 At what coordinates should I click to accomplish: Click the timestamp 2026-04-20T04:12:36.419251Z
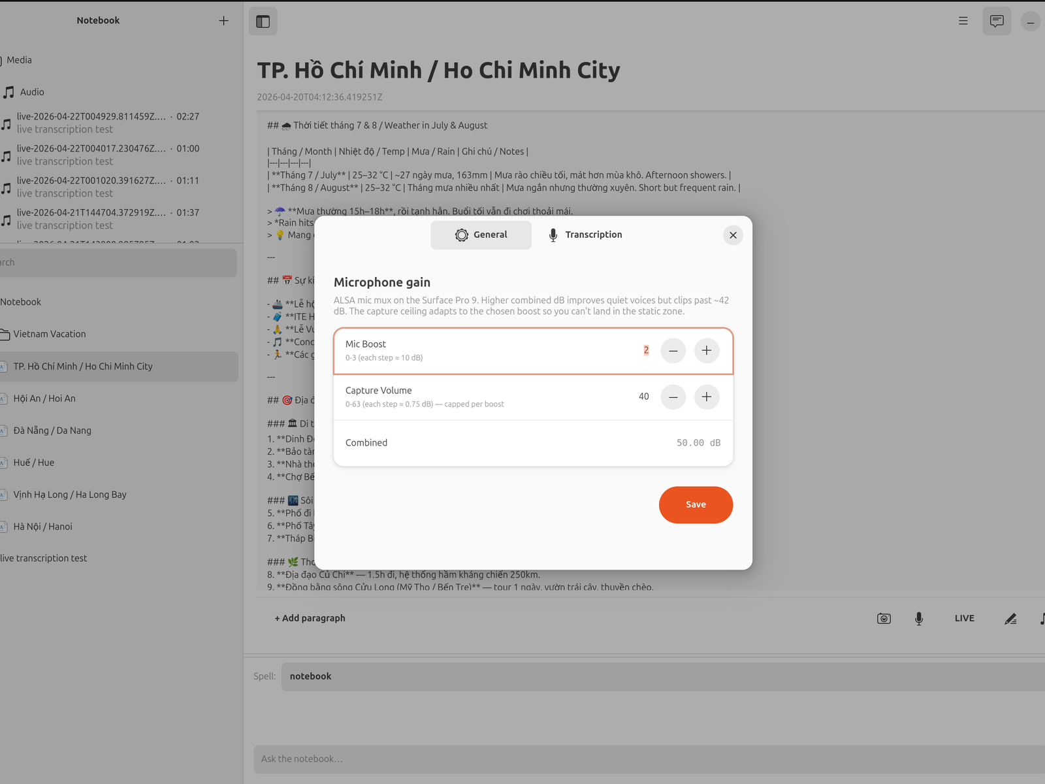(319, 97)
